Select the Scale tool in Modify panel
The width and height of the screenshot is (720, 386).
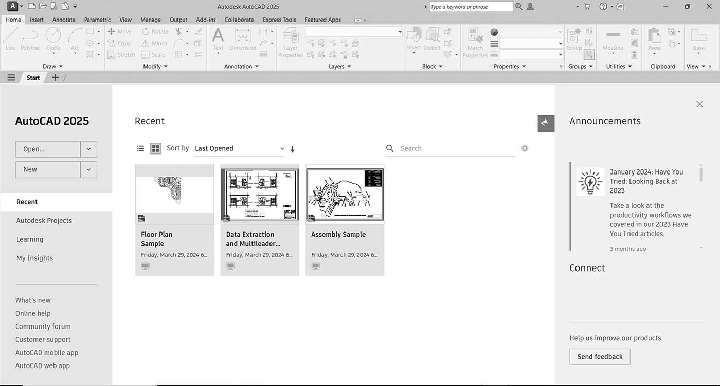pos(153,54)
